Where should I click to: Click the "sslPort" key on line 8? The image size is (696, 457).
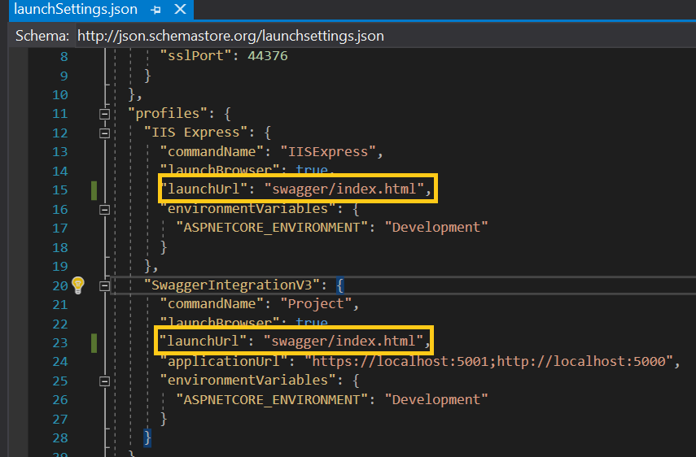pyautogui.click(x=195, y=55)
